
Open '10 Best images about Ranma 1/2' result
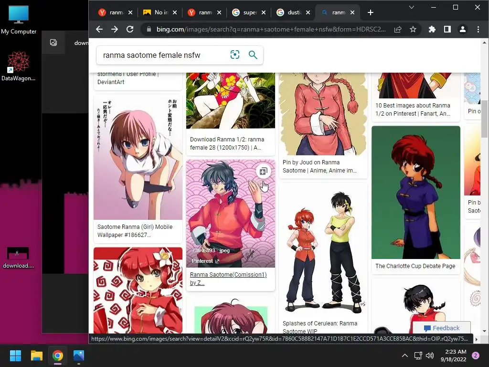413,109
